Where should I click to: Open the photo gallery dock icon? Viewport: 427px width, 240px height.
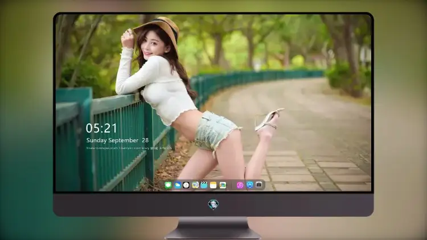pos(223,185)
